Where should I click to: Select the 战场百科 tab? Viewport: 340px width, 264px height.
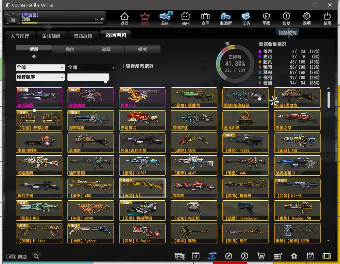click(x=116, y=35)
